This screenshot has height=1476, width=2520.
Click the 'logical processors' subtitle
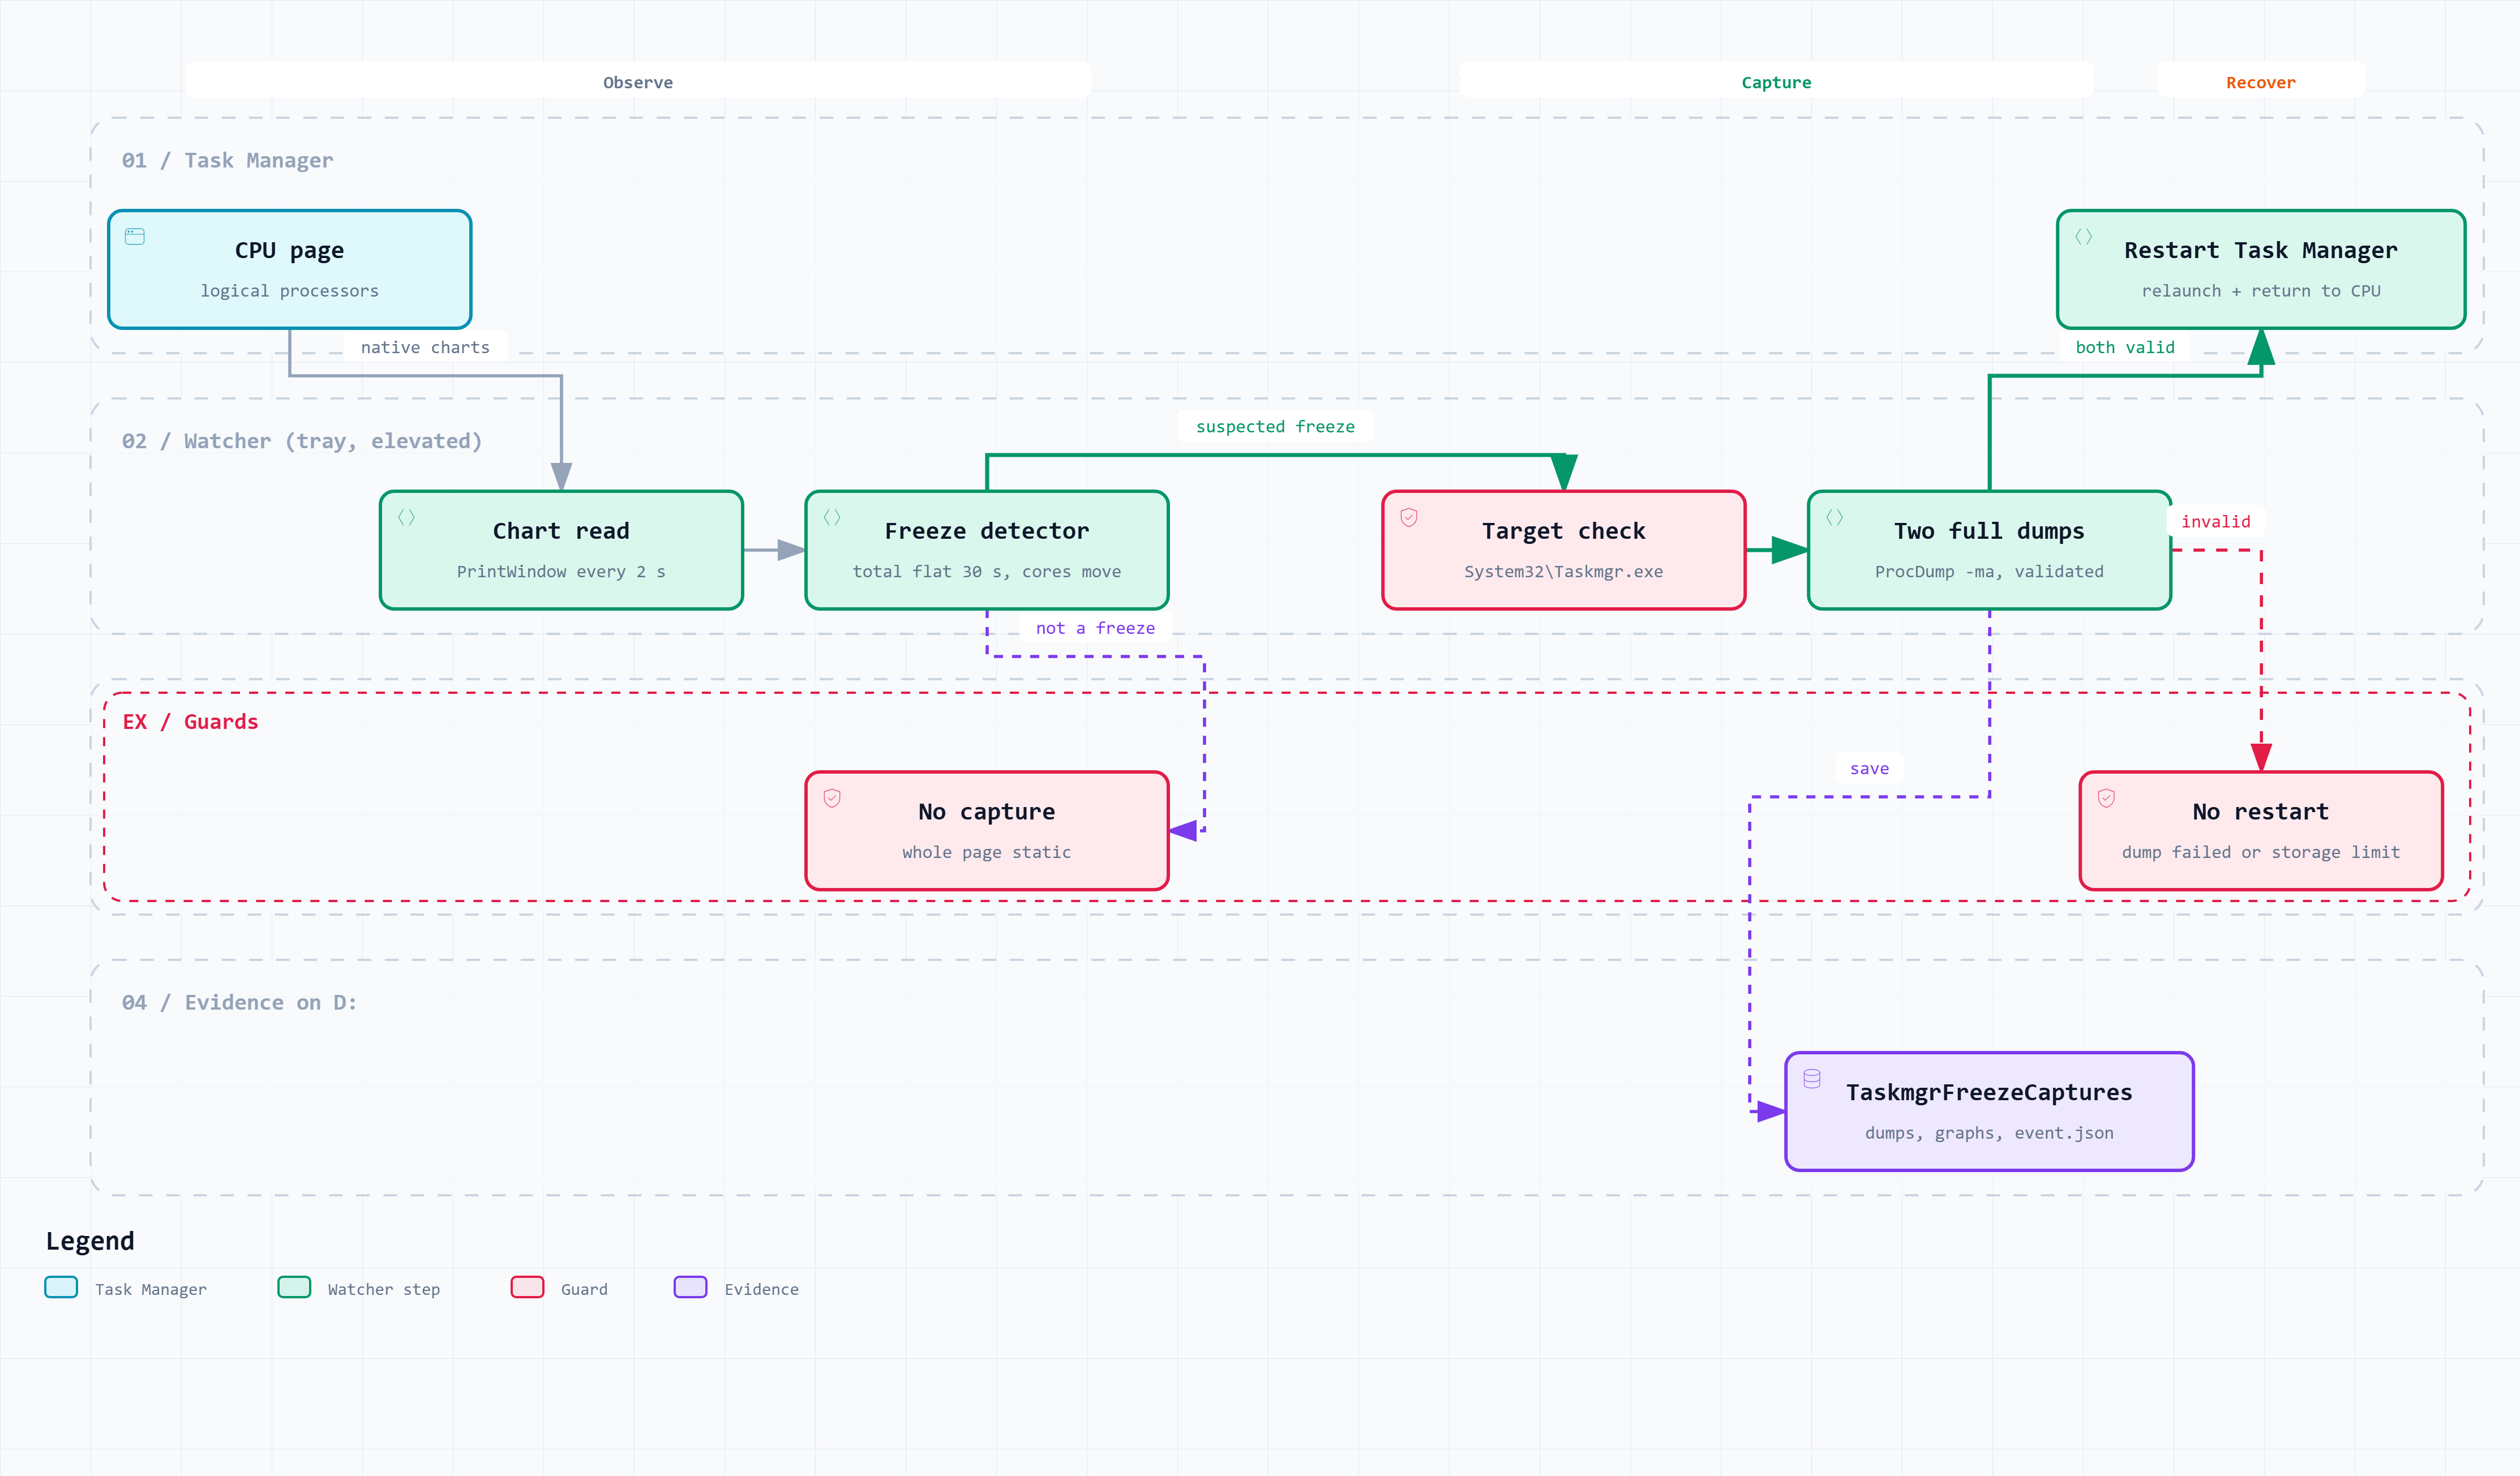tap(290, 291)
